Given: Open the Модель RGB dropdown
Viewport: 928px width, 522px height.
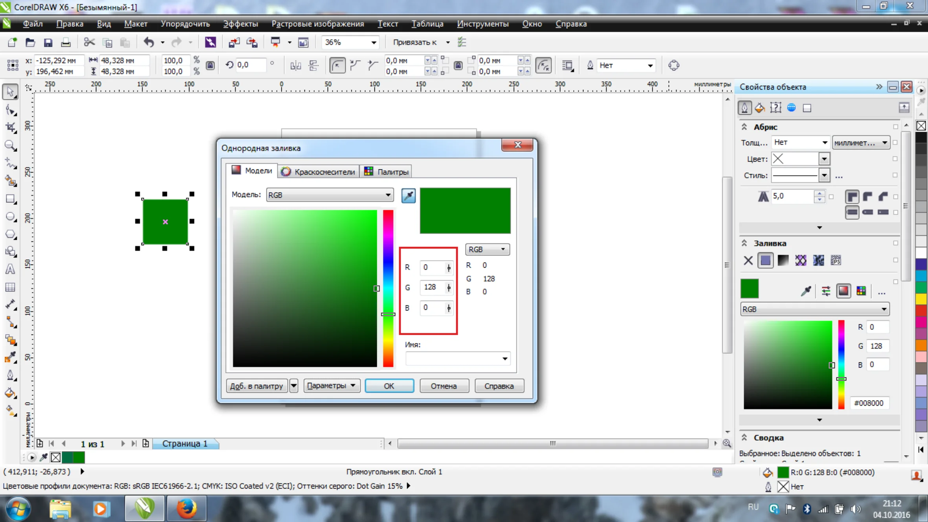Looking at the screenshot, I should click(330, 195).
